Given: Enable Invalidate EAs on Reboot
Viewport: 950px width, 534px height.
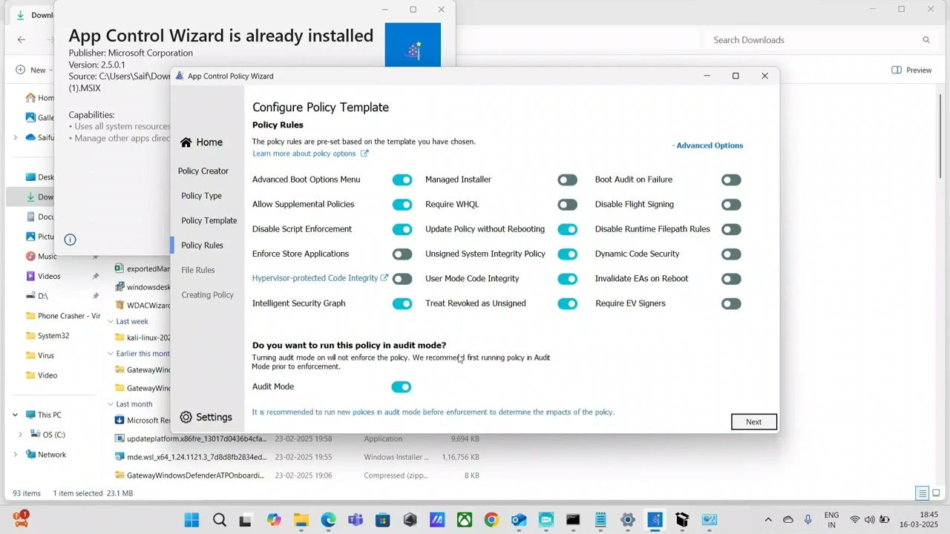Looking at the screenshot, I should coord(731,279).
